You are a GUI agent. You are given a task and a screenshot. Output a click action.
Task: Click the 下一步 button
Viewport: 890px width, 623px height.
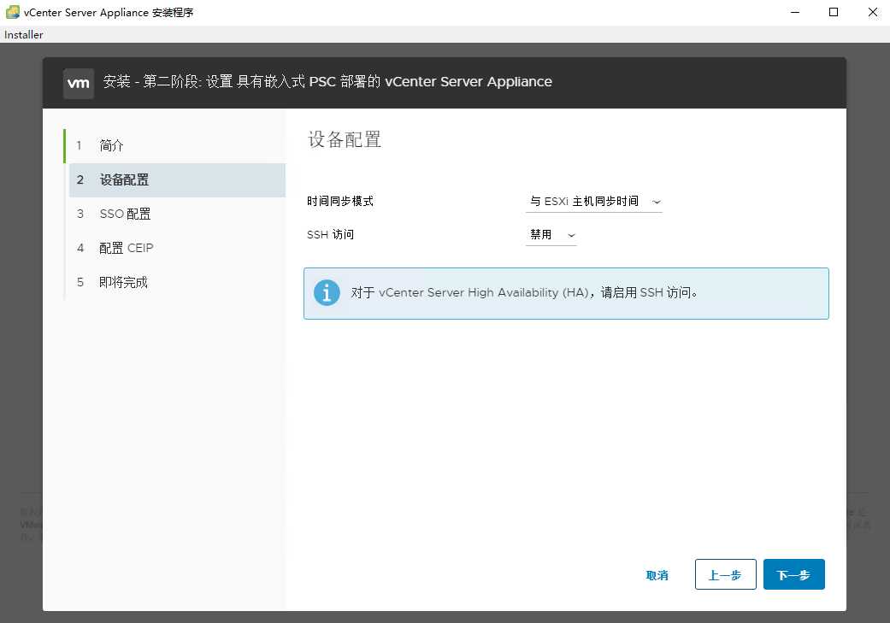793,575
